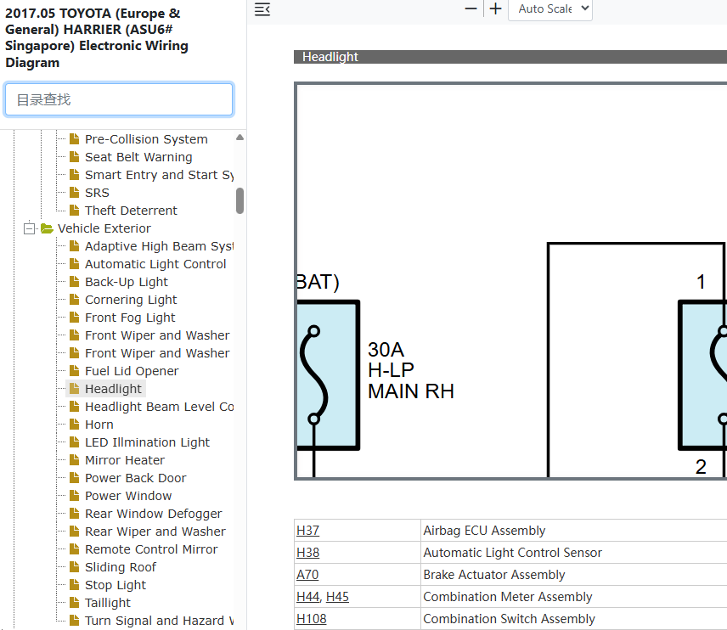Screen dimensions: 727x630
Task: Open the Auto Scale dropdown
Action: point(550,9)
